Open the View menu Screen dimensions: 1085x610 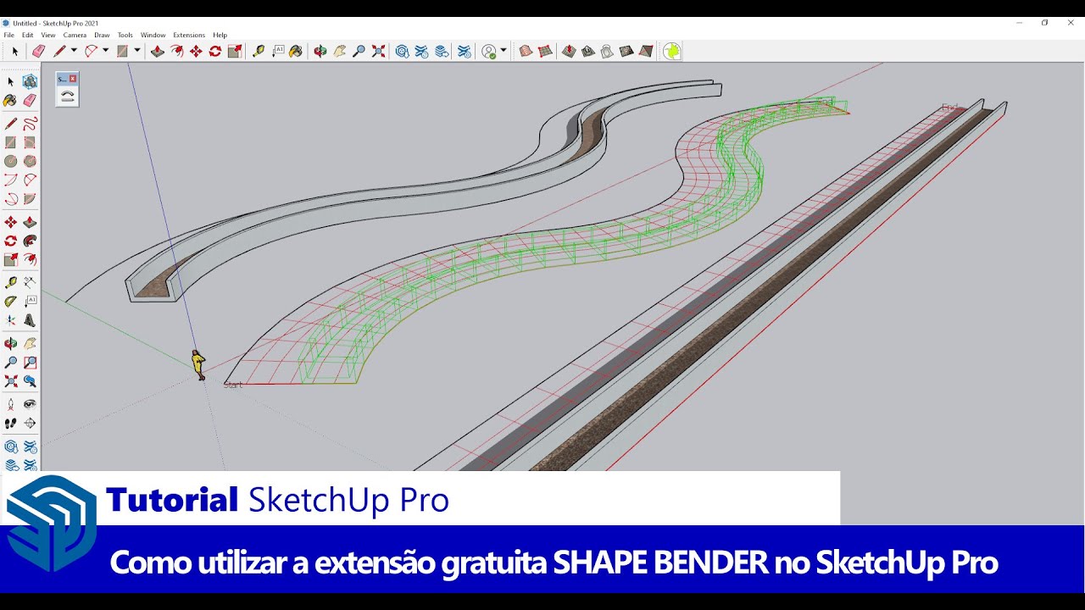click(x=48, y=35)
